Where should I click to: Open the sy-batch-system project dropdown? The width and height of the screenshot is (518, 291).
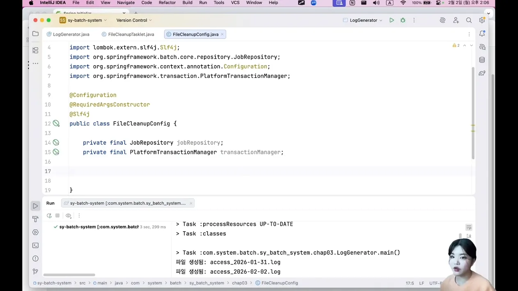pos(83,20)
